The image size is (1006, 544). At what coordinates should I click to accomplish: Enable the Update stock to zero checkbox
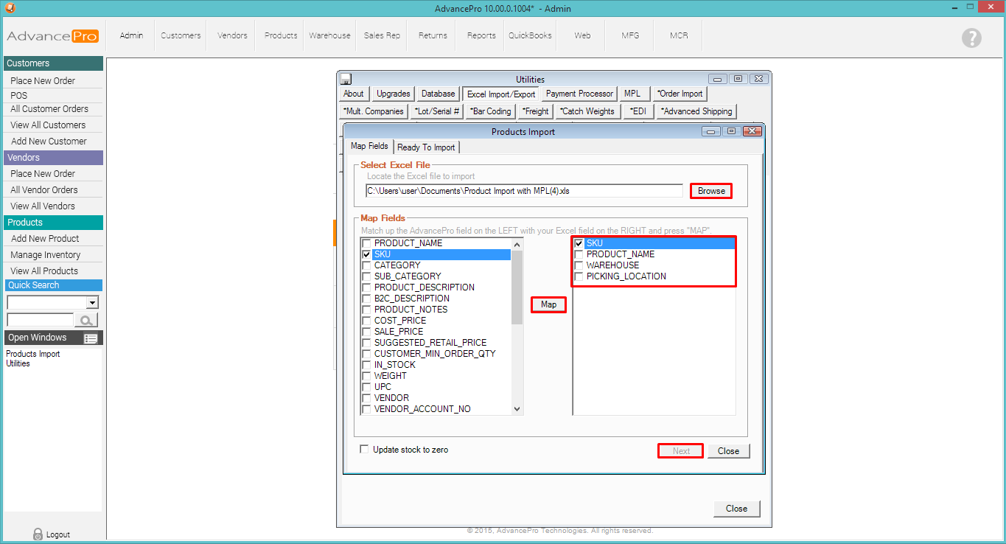tap(364, 449)
